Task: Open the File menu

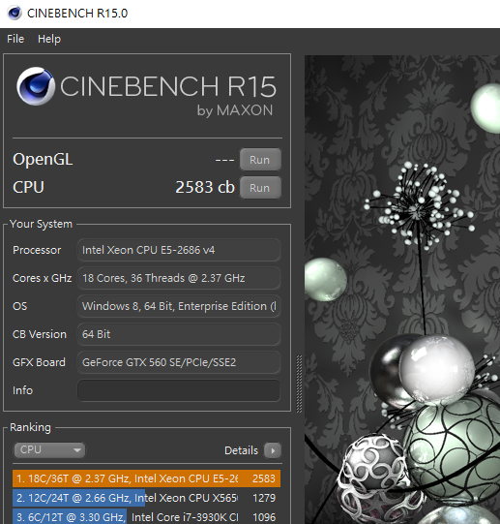Action: click(x=15, y=39)
